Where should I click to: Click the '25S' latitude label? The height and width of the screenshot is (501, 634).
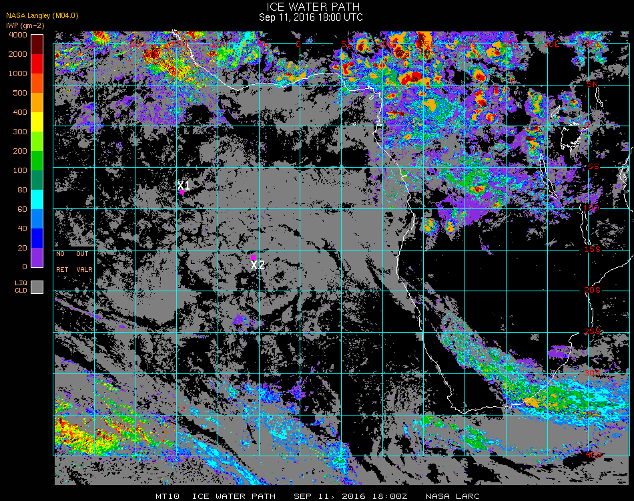click(x=593, y=332)
